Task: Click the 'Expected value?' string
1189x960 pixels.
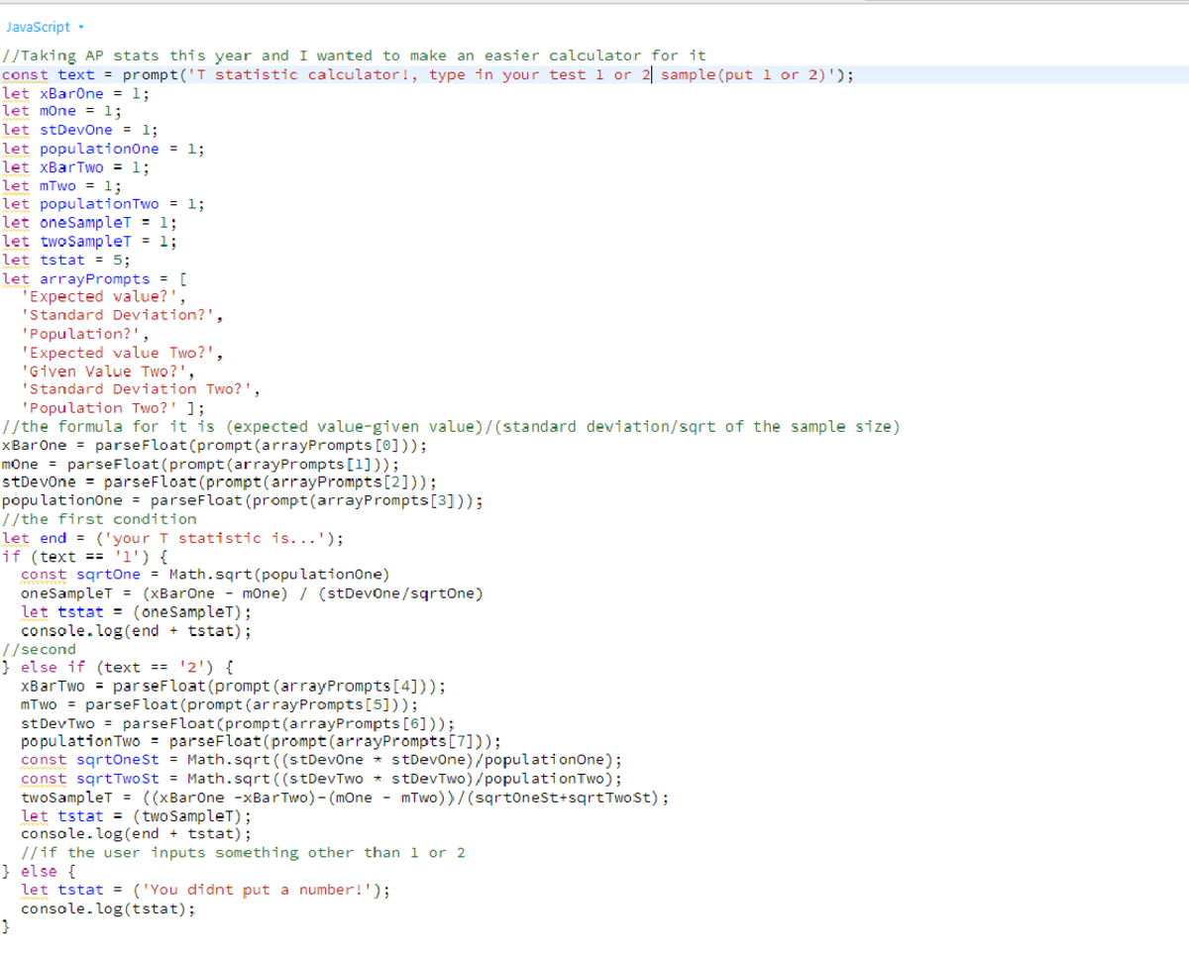Action: pyautogui.click(x=104, y=296)
